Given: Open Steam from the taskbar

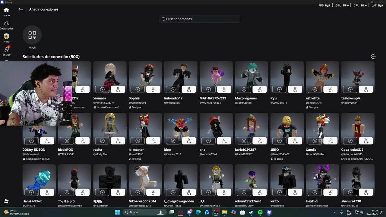Looking at the screenshot, I should pos(251,212).
